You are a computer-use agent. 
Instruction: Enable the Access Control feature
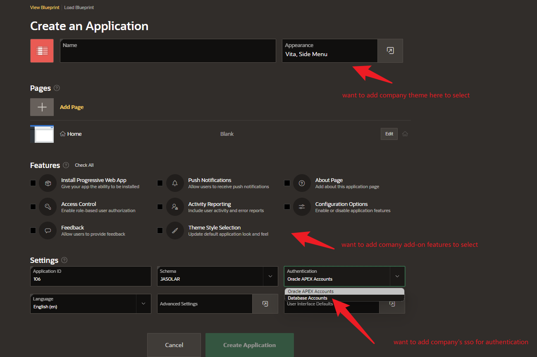click(x=33, y=206)
